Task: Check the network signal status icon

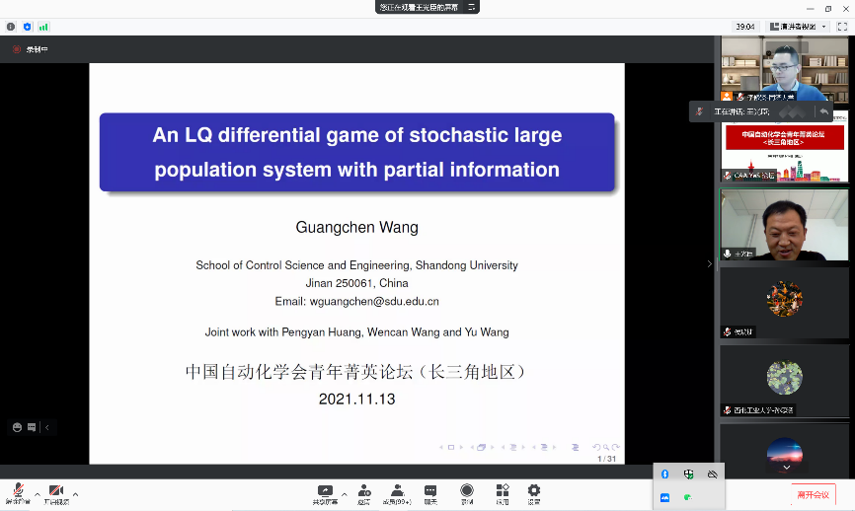Action: pos(43,27)
